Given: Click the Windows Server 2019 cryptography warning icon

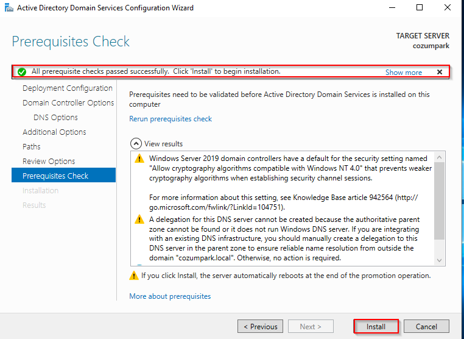Looking at the screenshot, I should point(139,159).
